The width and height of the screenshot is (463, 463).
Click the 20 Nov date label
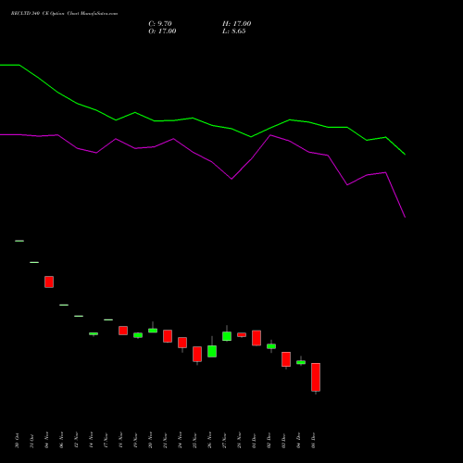pyautogui.click(x=150, y=441)
